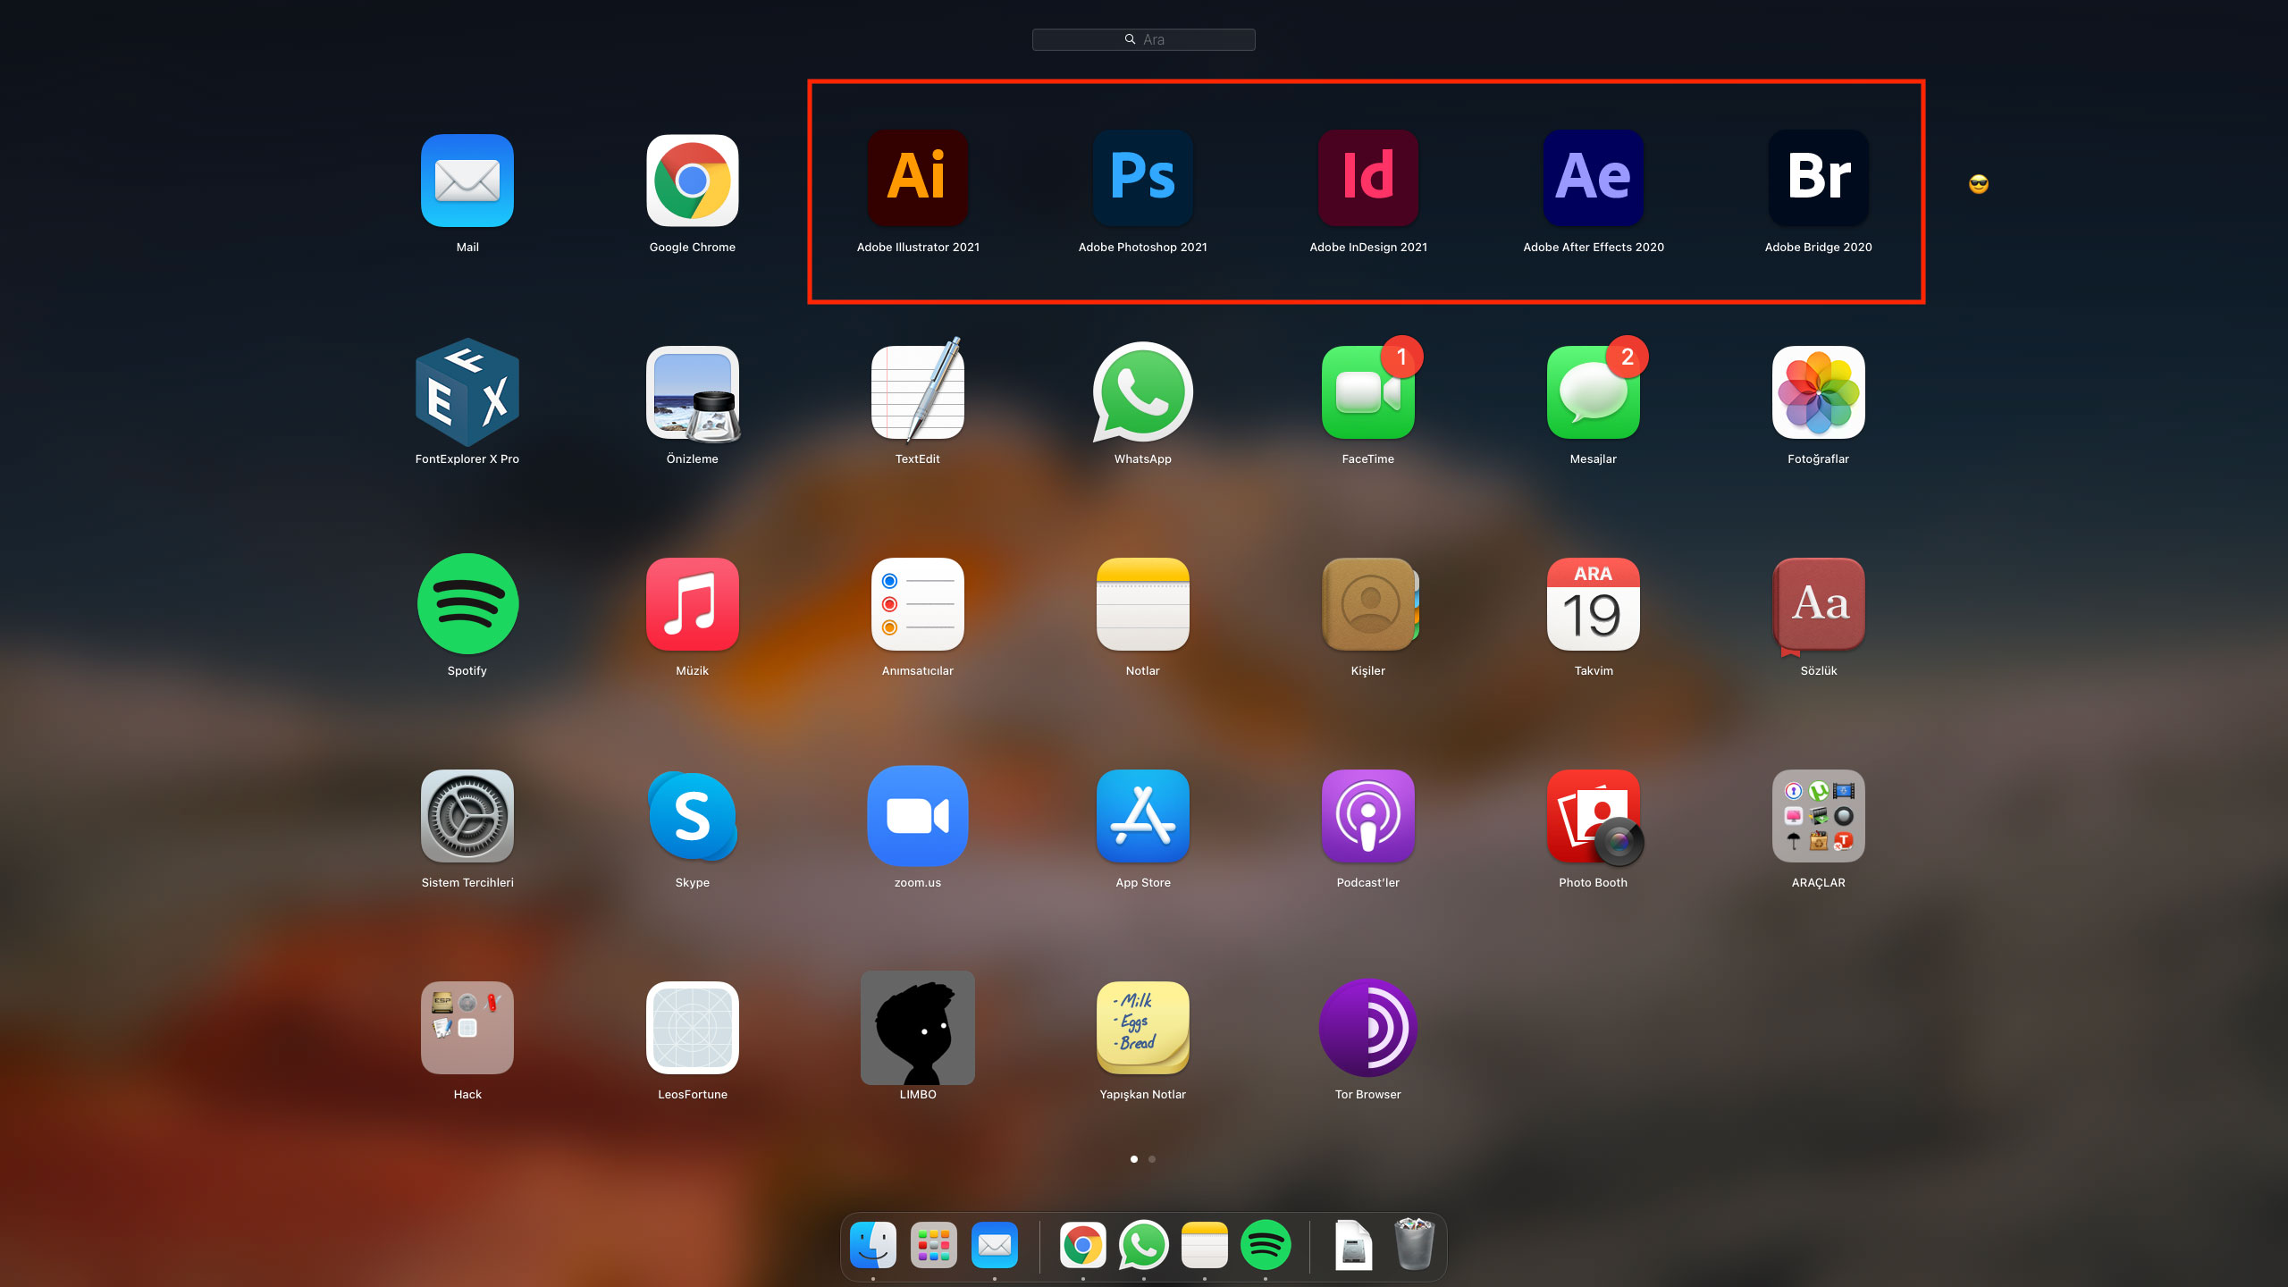
Task: Expand the Hack folder
Action: (x=467, y=1027)
